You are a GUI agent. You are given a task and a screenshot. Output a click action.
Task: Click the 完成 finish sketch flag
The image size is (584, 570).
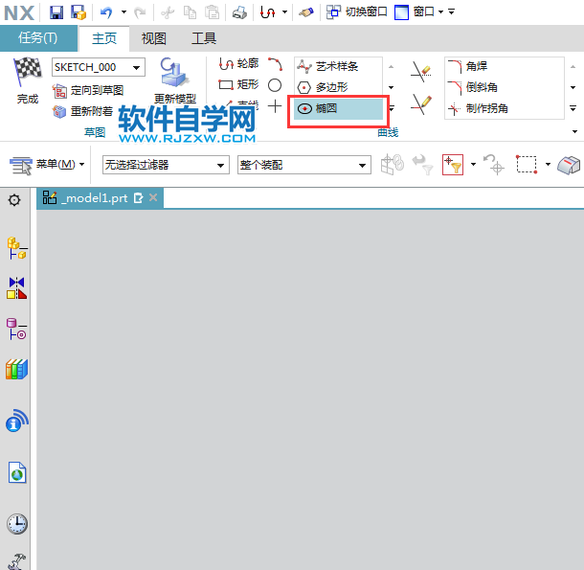click(28, 80)
